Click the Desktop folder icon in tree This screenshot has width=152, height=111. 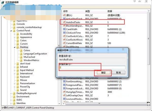tap(18, 47)
